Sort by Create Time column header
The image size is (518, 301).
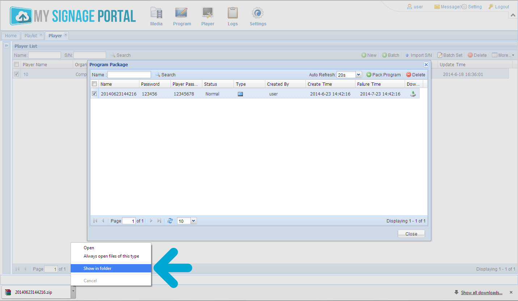coord(330,84)
